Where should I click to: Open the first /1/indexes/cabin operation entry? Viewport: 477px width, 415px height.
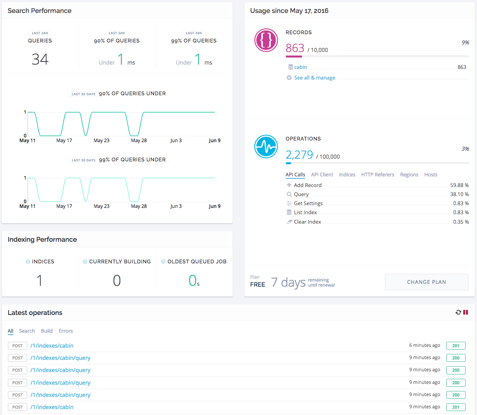tap(52, 346)
